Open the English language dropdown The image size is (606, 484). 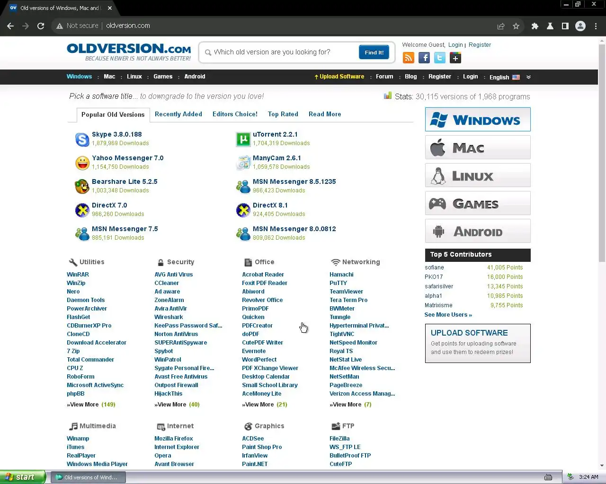coord(505,77)
